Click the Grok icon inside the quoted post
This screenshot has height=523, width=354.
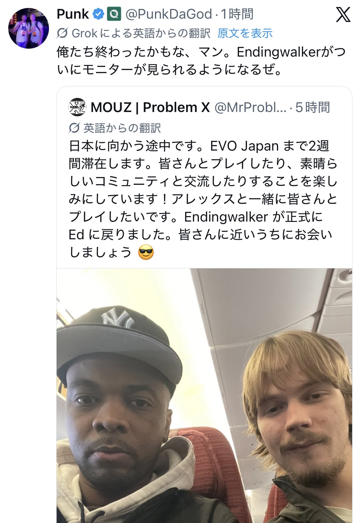[x=74, y=128]
